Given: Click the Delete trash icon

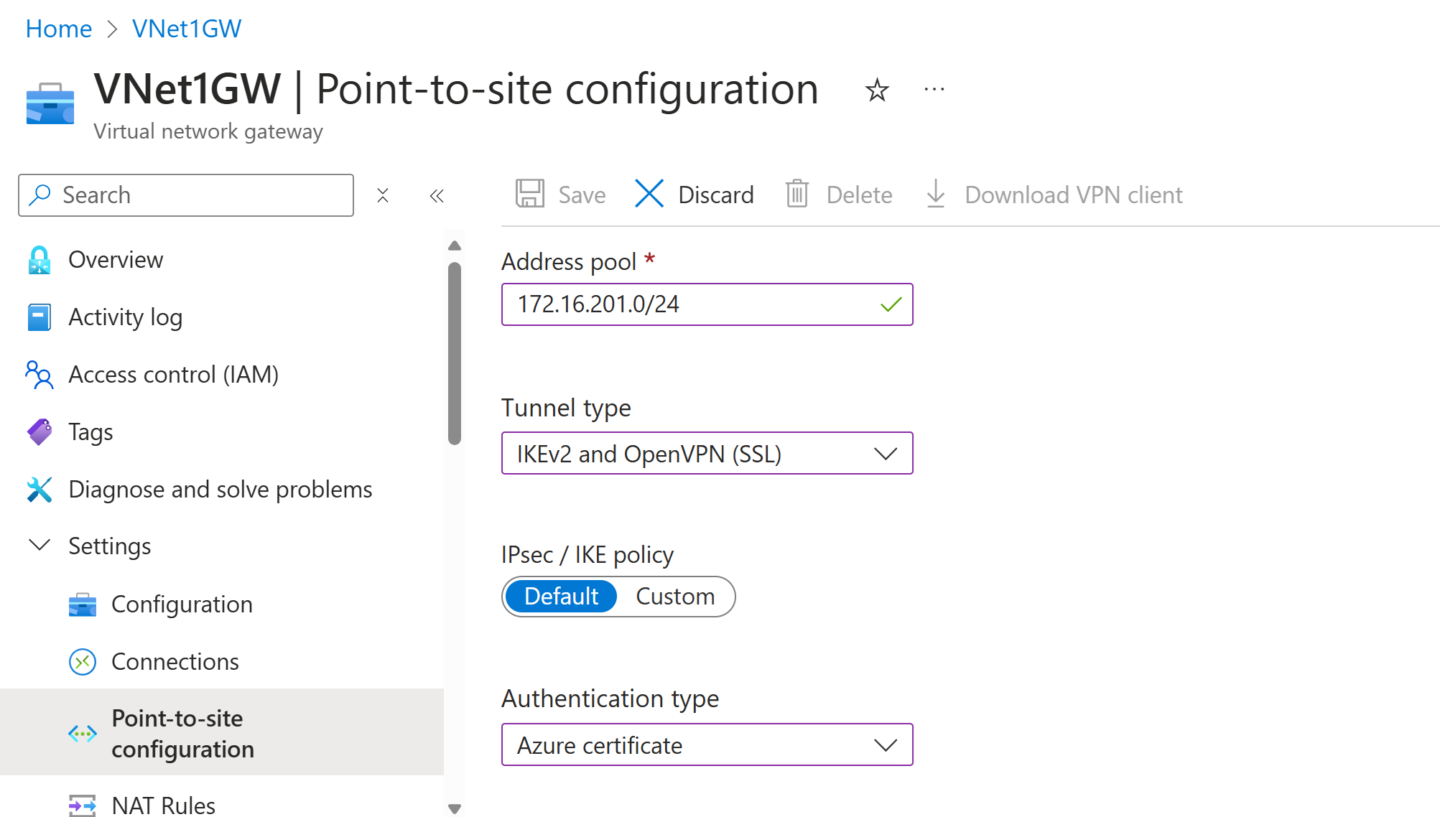Looking at the screenshot, I should (797, 194).
